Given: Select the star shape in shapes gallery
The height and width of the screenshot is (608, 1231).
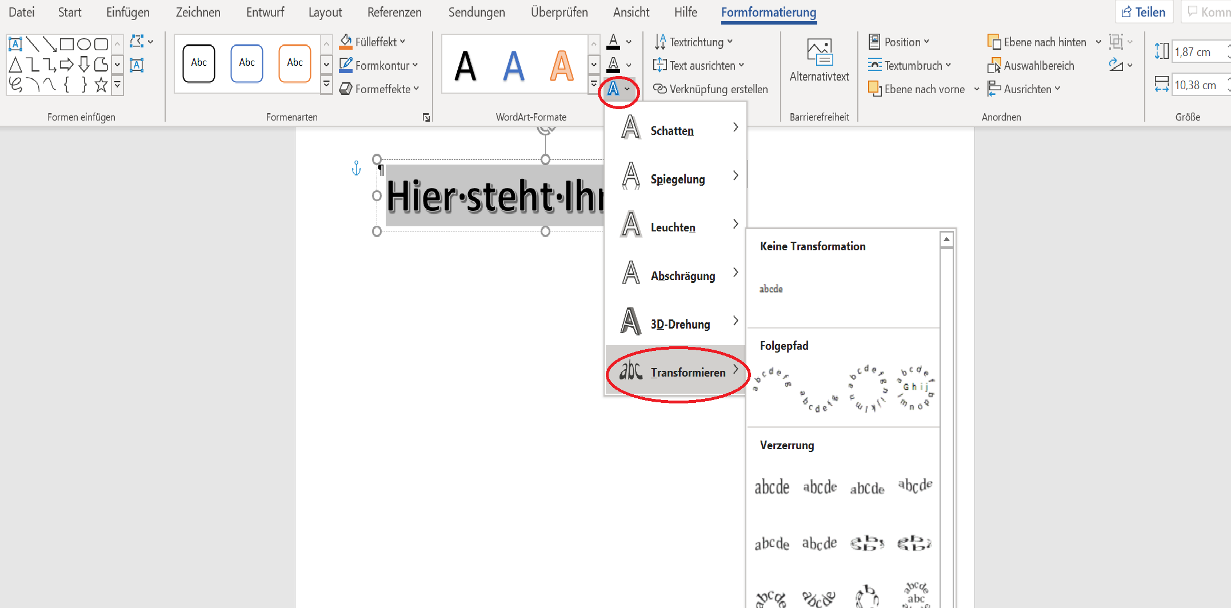Looking at the screenshot, I should click(x=101, y=85).
